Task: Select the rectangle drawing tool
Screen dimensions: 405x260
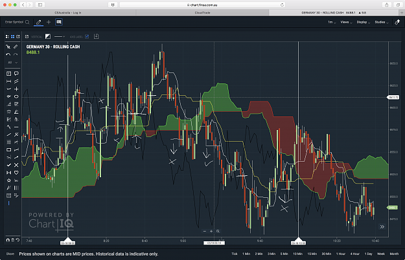Action: [x=8, y=149]
